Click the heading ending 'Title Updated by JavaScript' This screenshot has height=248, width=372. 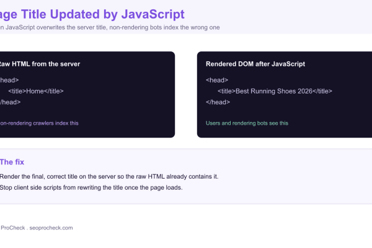click(92, 14)
